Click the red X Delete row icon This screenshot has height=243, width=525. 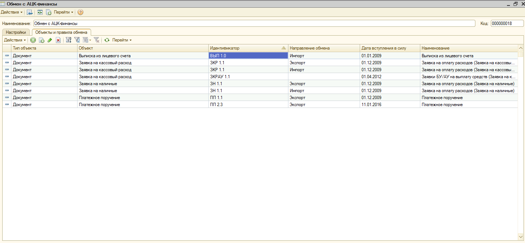pyautogui.click(x=58, y=40)
